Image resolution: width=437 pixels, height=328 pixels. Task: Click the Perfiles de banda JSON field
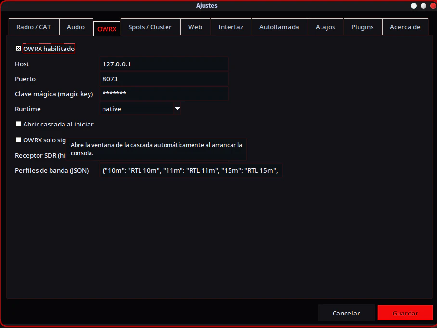pos(191,170)
